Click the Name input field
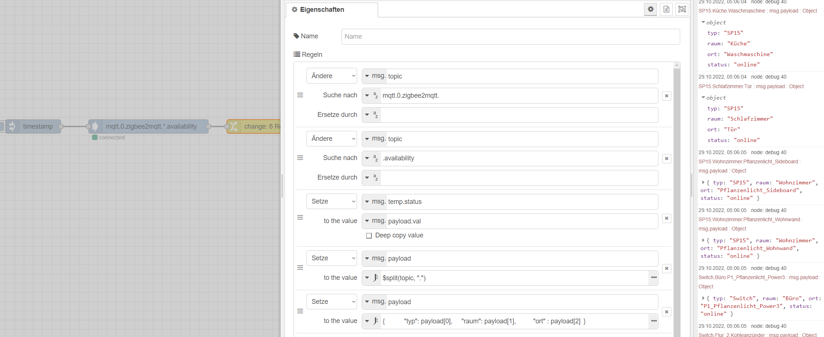824x337 pixels. [510, 37]
